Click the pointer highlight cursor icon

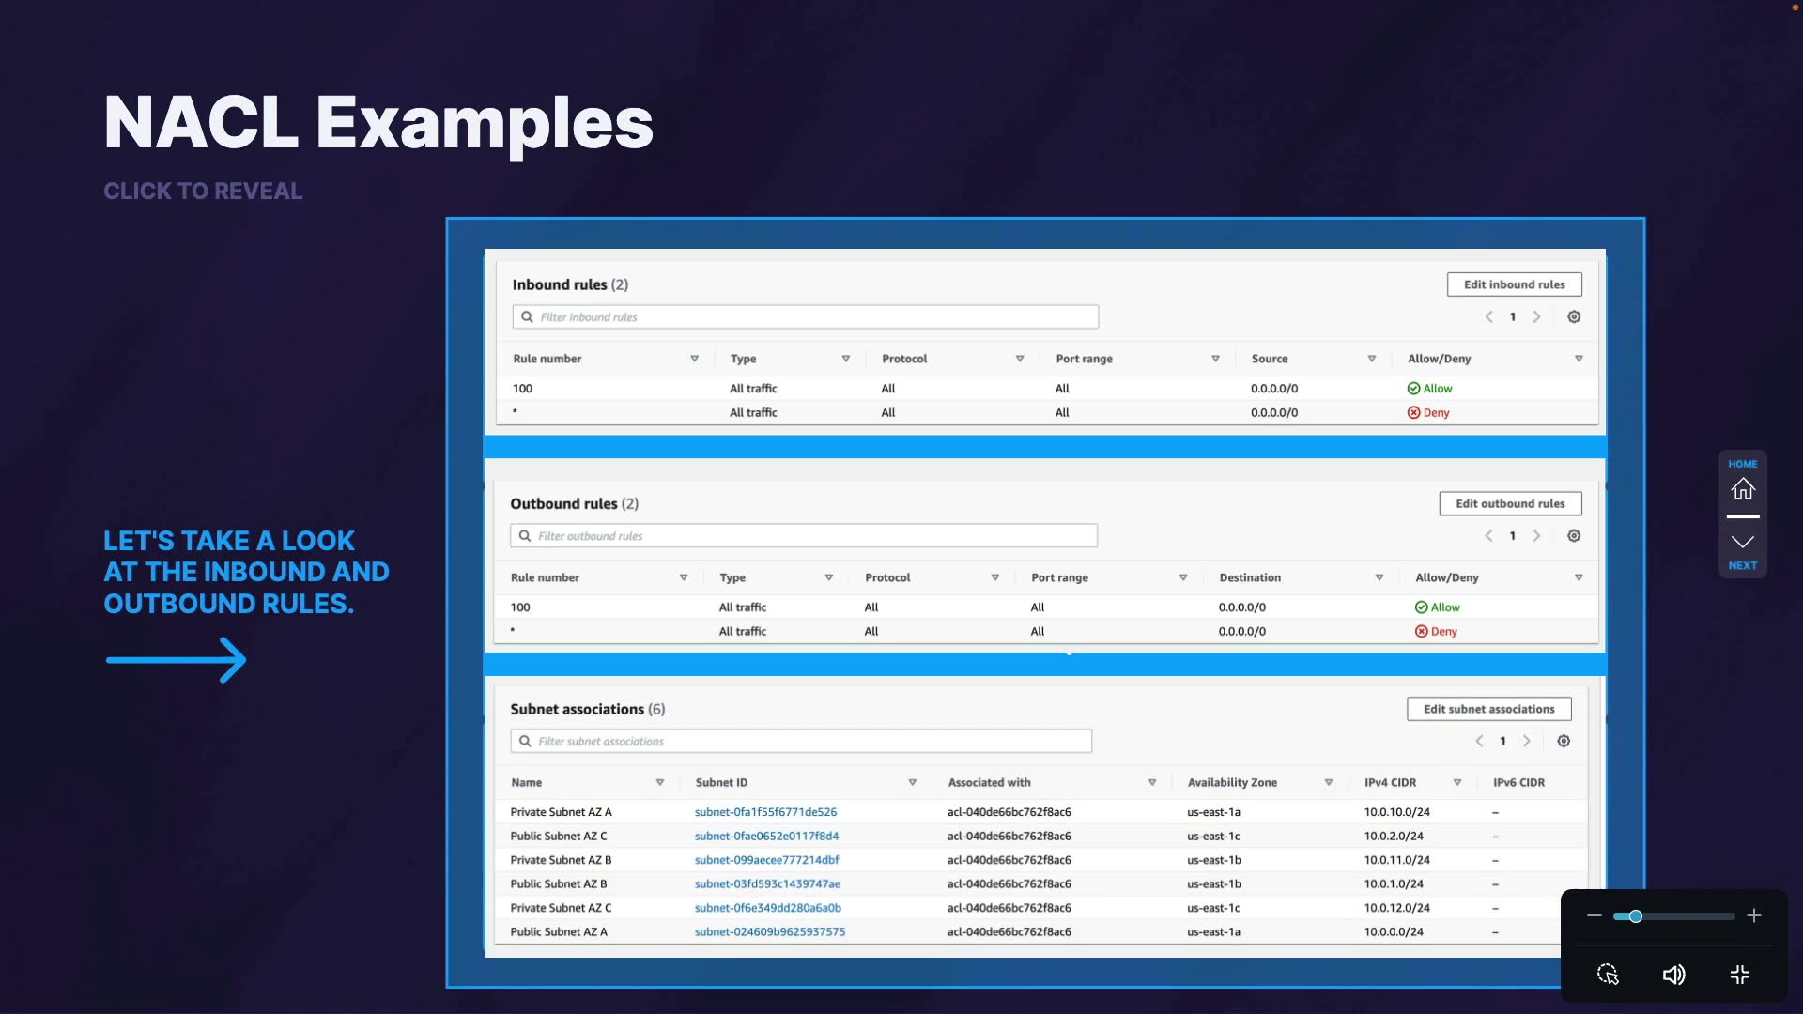tap(1608, 975)
